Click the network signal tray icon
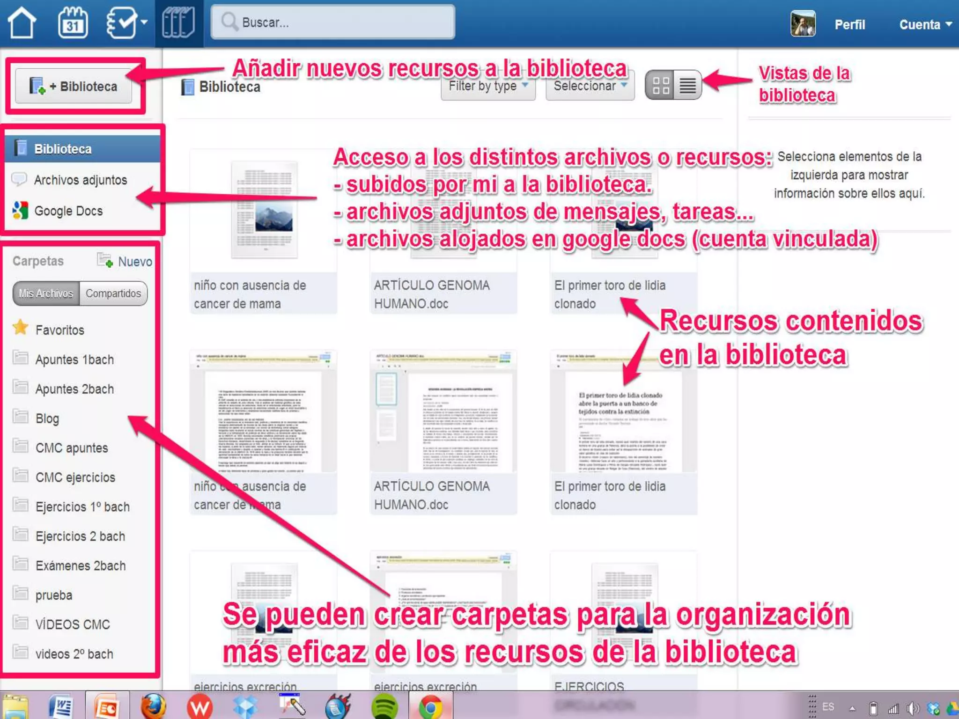 point(893,709)
